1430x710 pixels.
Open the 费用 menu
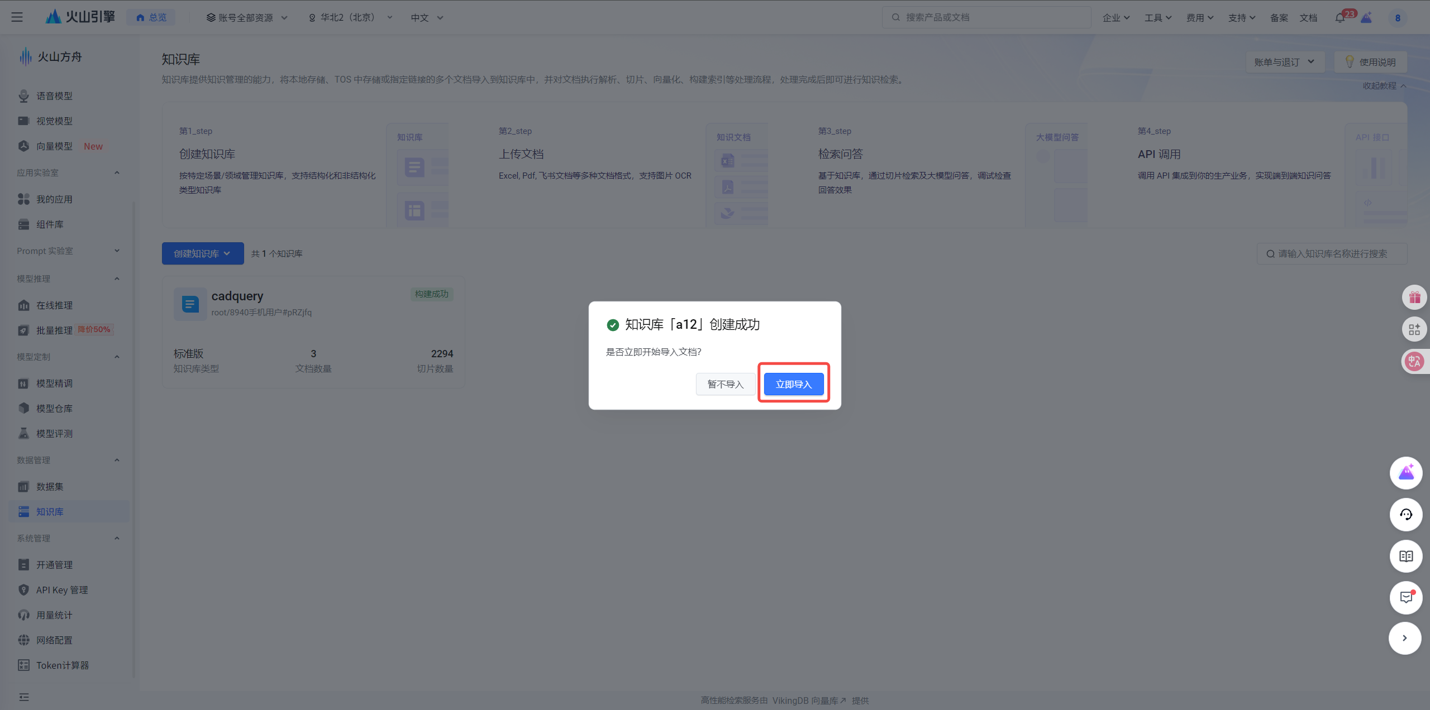[1200, 17]
